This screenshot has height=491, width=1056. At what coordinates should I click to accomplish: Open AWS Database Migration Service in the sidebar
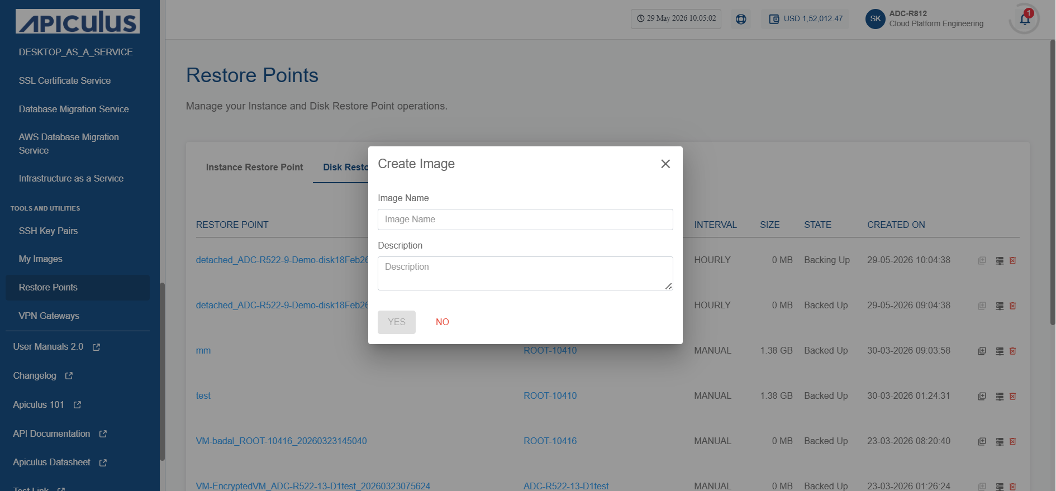click(69, 144)
